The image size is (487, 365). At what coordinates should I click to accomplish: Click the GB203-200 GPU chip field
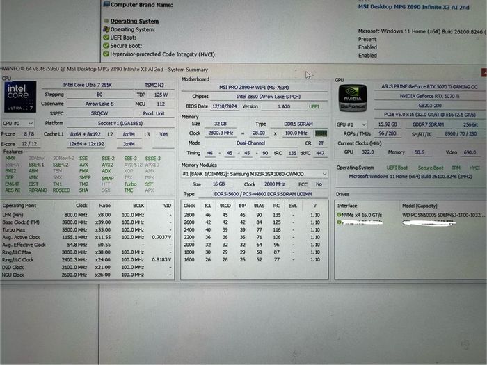click(x=429, y=106)
